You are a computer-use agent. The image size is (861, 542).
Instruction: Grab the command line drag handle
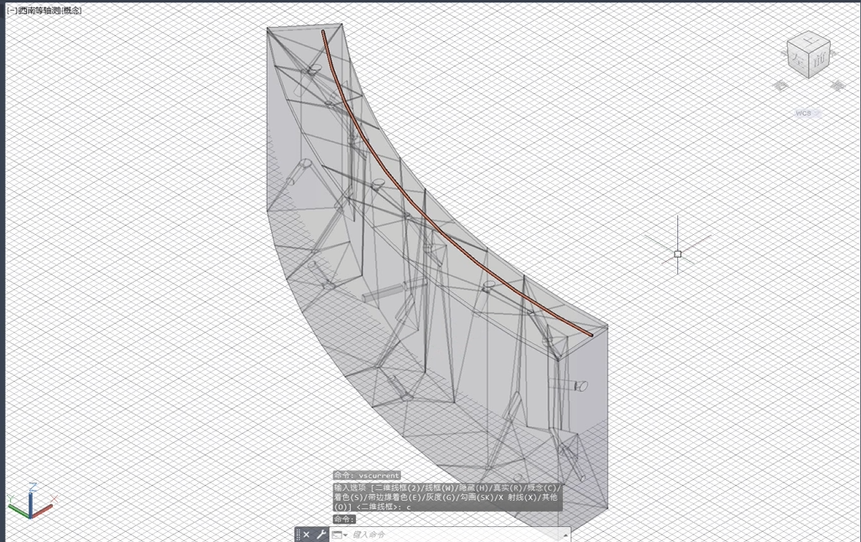[x=298, y=534]
